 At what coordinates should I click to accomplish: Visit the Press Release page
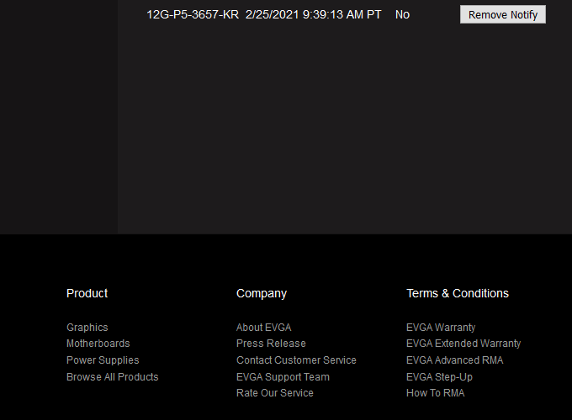pos(271,344)
